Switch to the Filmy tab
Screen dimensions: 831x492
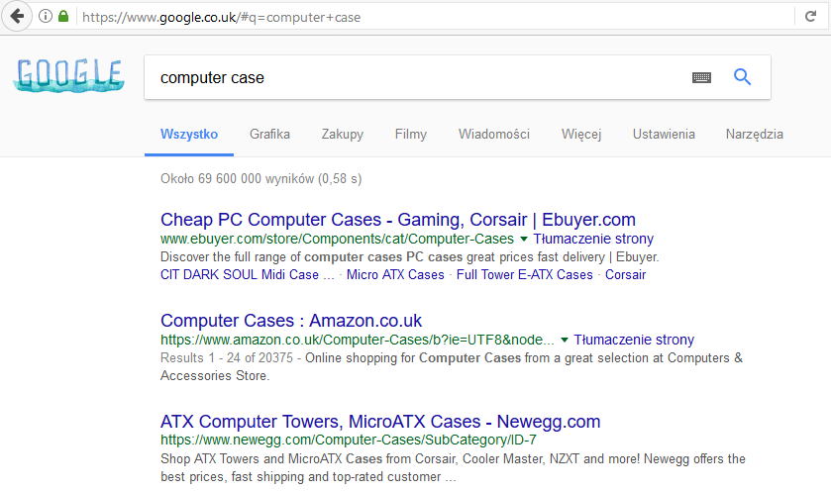[x=411, y=134]
